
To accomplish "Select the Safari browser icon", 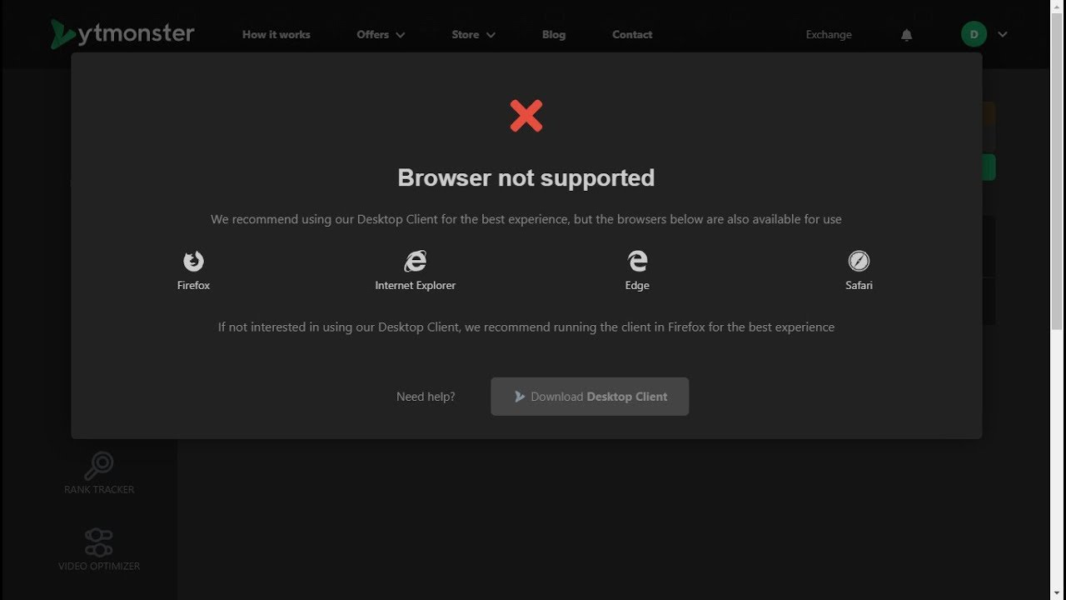I will point(859,261).
